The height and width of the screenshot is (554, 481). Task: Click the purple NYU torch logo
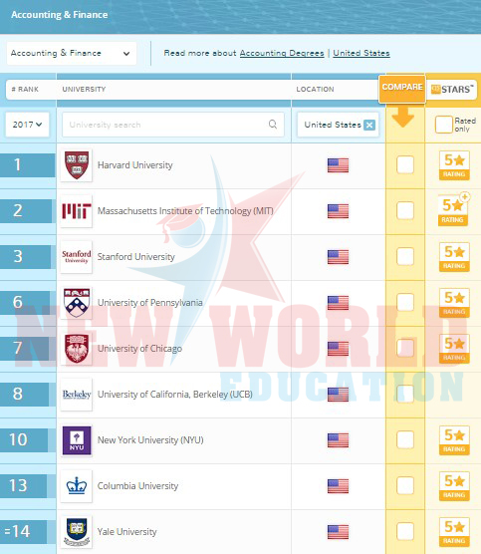[x=77, y=440]
